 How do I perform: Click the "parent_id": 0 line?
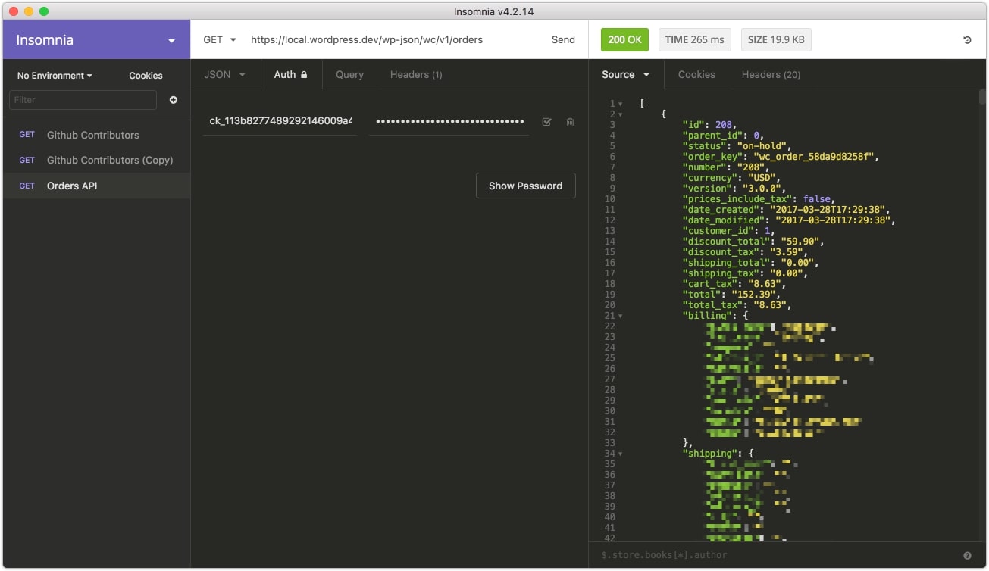pos(725,136)
